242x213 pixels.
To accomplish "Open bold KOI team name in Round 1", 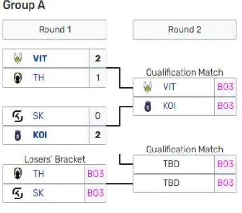I will (x=40, y=135).
